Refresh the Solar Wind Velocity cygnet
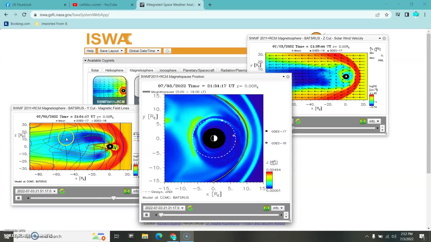Viewport: 431px width, 242px height. tap(298, 121)
